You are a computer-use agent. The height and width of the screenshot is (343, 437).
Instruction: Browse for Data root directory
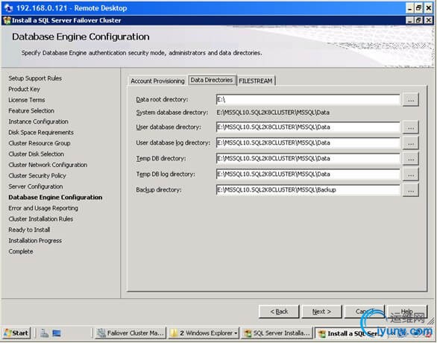(410, 100)
